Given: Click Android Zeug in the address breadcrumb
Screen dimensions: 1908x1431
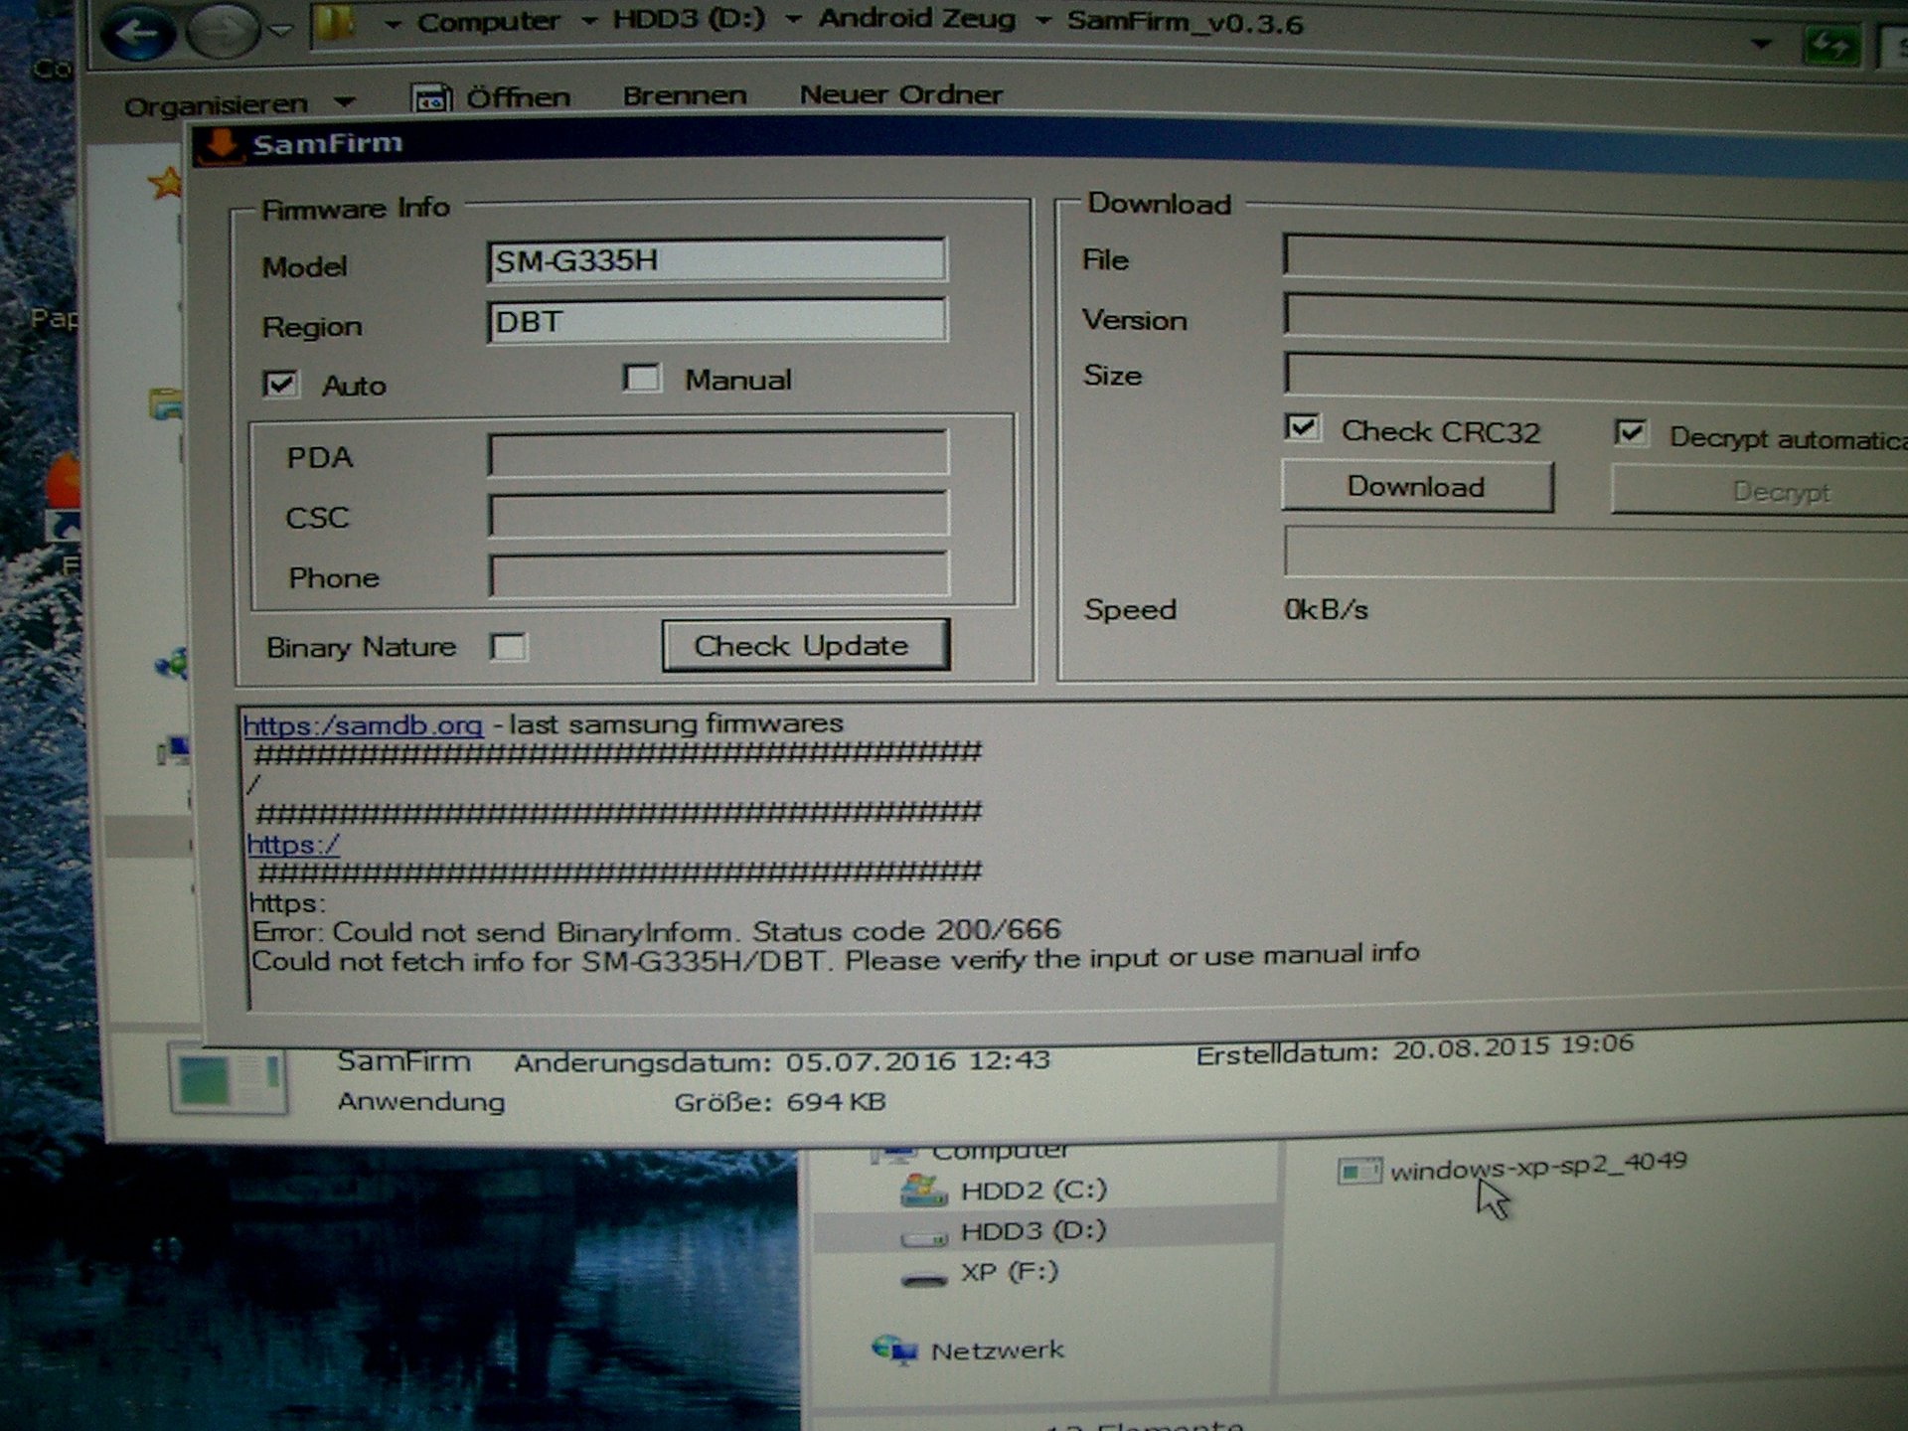Looking at the screenshot, I should 917,19.
